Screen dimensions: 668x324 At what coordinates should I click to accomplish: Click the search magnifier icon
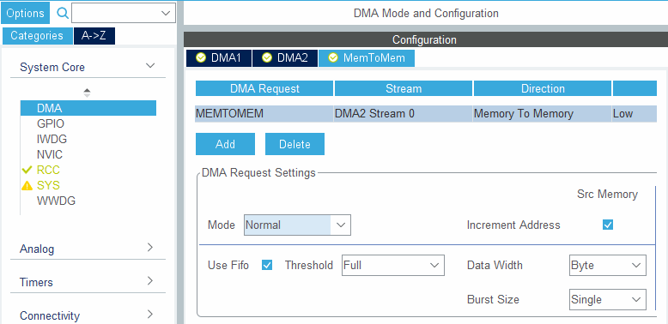point(63,13)
